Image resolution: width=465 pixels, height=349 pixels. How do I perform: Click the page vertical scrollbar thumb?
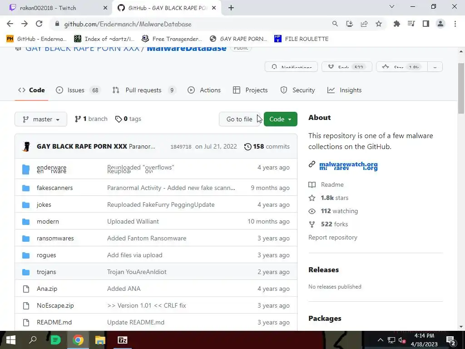tap(461, 88)
